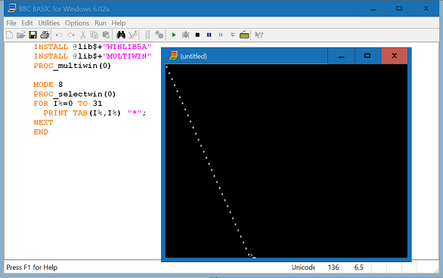Screen dimensions: 443x278
Task: Minimize the BBC BASIC main window
Action: (x=373, y=9)
